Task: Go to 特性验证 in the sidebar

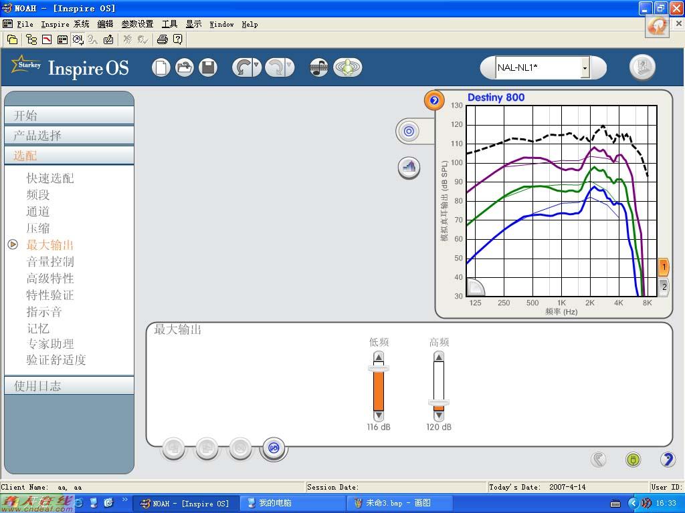Action: tap(50, 295)
